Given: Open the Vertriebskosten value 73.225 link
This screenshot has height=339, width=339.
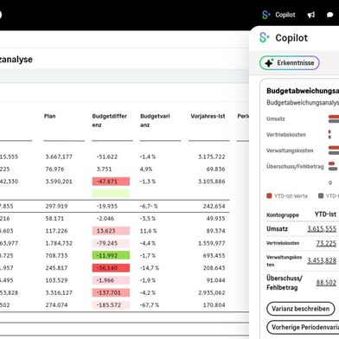Looking at the screenshot, I should click(x=326, y=243).
